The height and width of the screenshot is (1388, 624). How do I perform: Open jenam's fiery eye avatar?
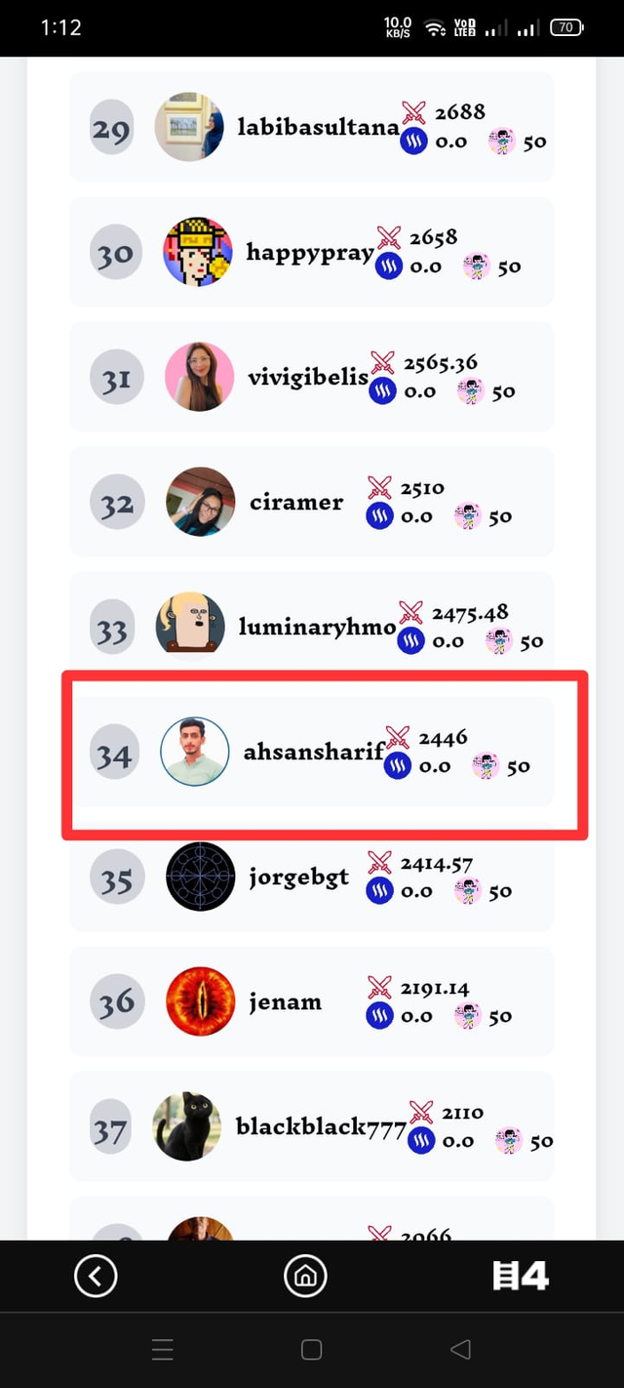click(x=200, y=1001)
